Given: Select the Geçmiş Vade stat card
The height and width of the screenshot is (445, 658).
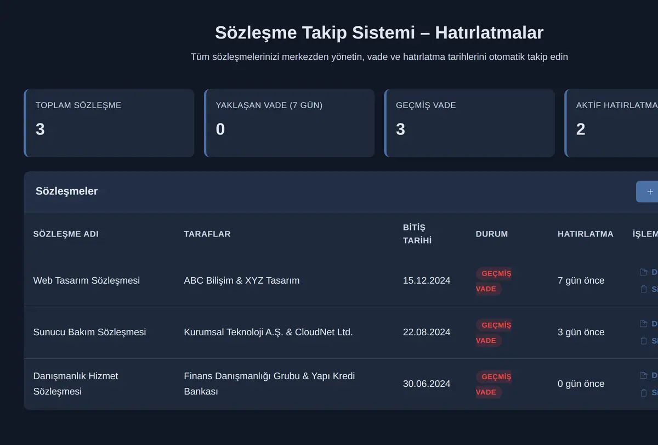Looking at the screenshot, I should point(469,123).
